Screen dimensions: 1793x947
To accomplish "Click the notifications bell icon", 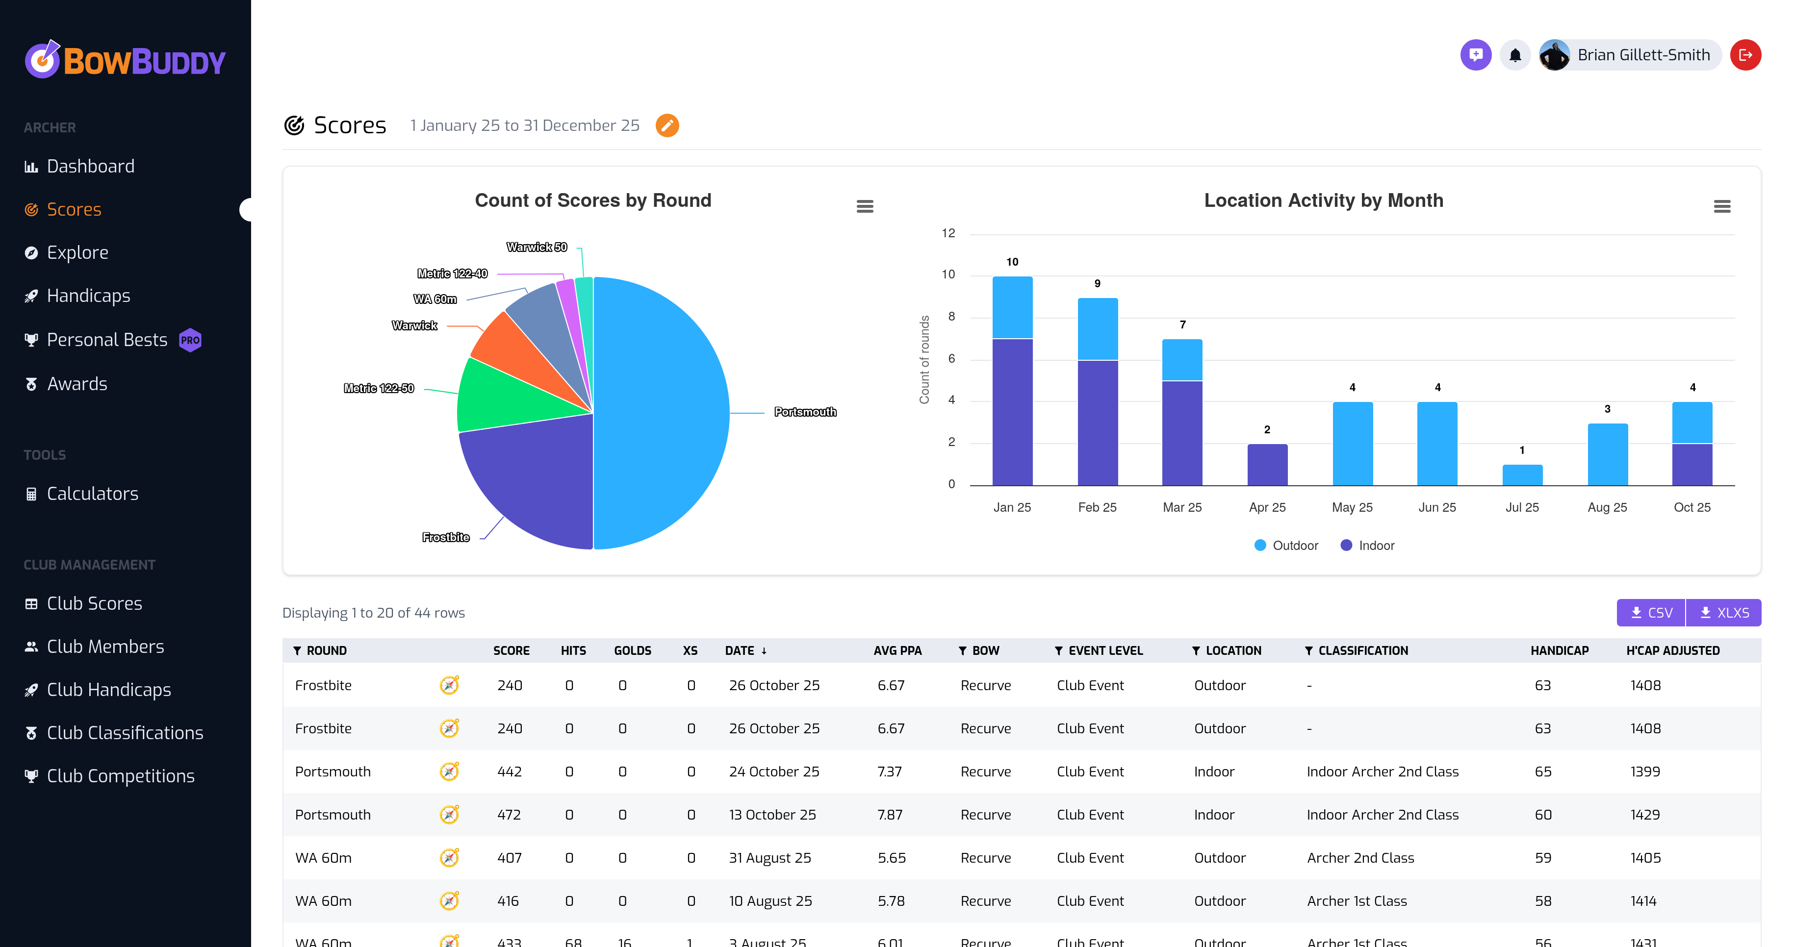I will (x=1514, y=55).
